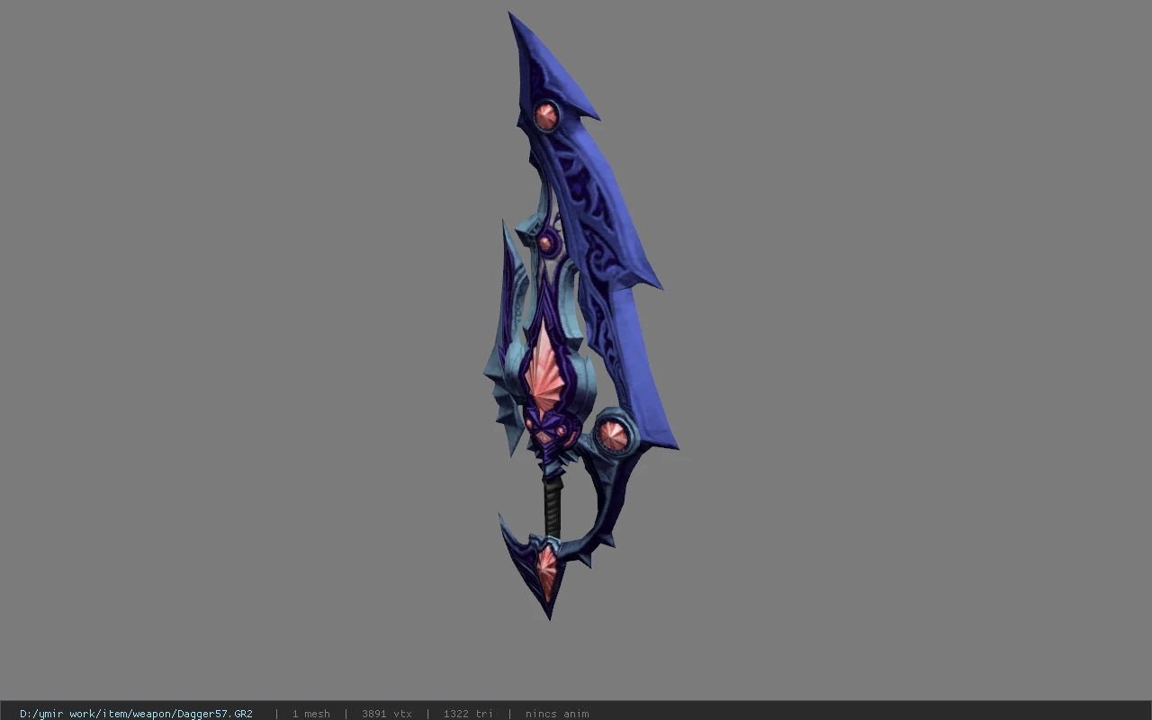Click the '3891 vtx' vertex count
Screen dimensions: 1152x720
(x=387, y=714)
